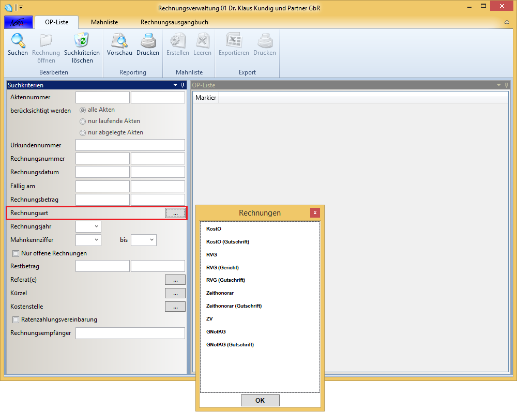Click the Drucken icon in Reporting
Screen dimensions: 517x412
point(148,40)
